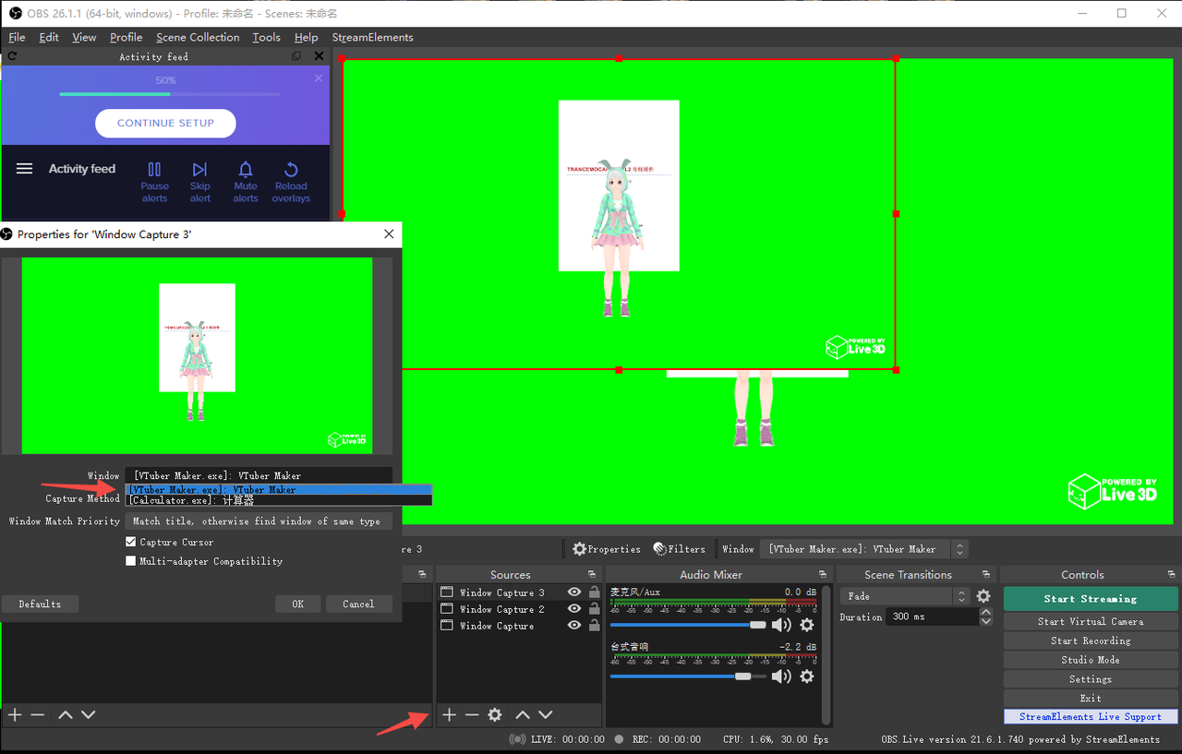Open the Tools menu
The height and width of the screenshot is (754, 1182).
[x=266, y=38]
